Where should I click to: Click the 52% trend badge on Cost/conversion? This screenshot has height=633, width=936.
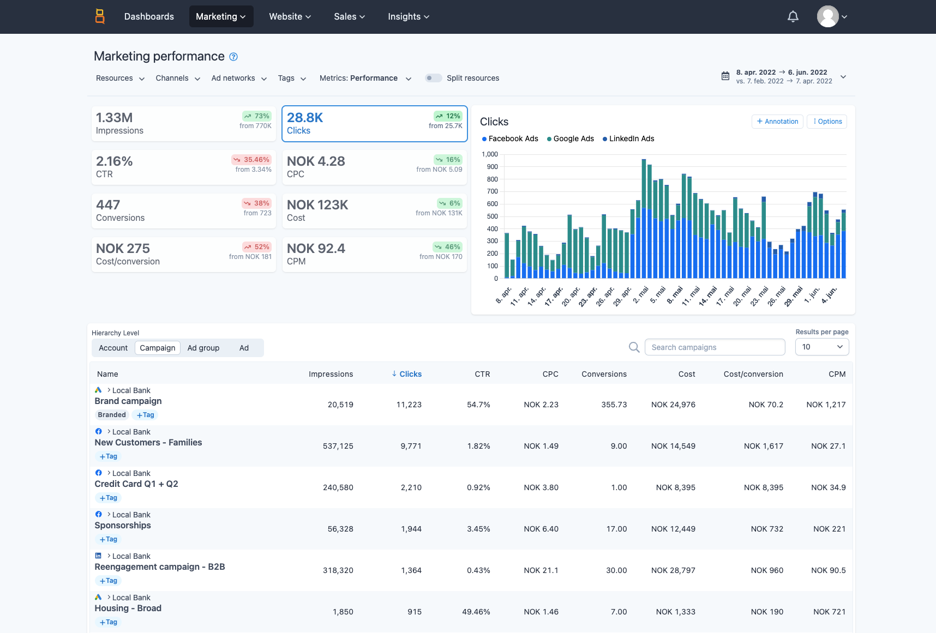click(x=256, y=247)
